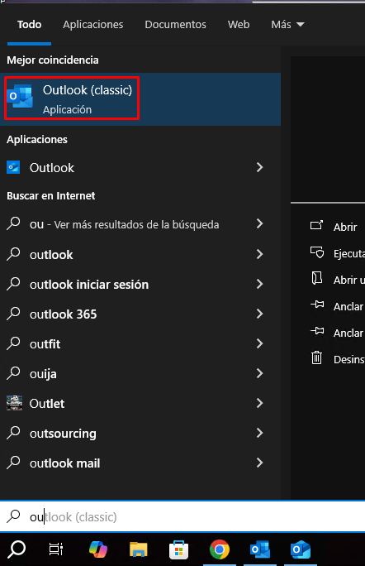The image size is (365, 566).
Task: Select the Web filter tab
Action: tap(239, 25)
